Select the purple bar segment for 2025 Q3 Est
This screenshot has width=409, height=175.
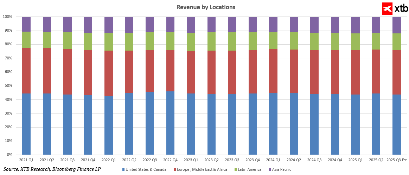397,25
